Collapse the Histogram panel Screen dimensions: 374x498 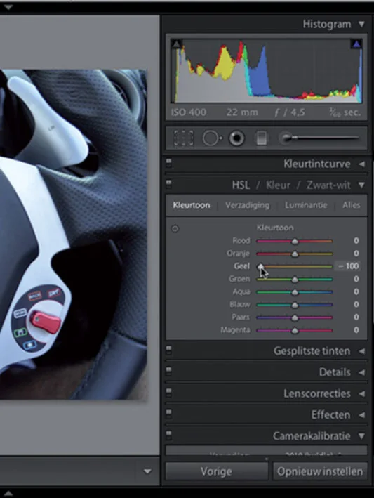[x=361, y=24]
